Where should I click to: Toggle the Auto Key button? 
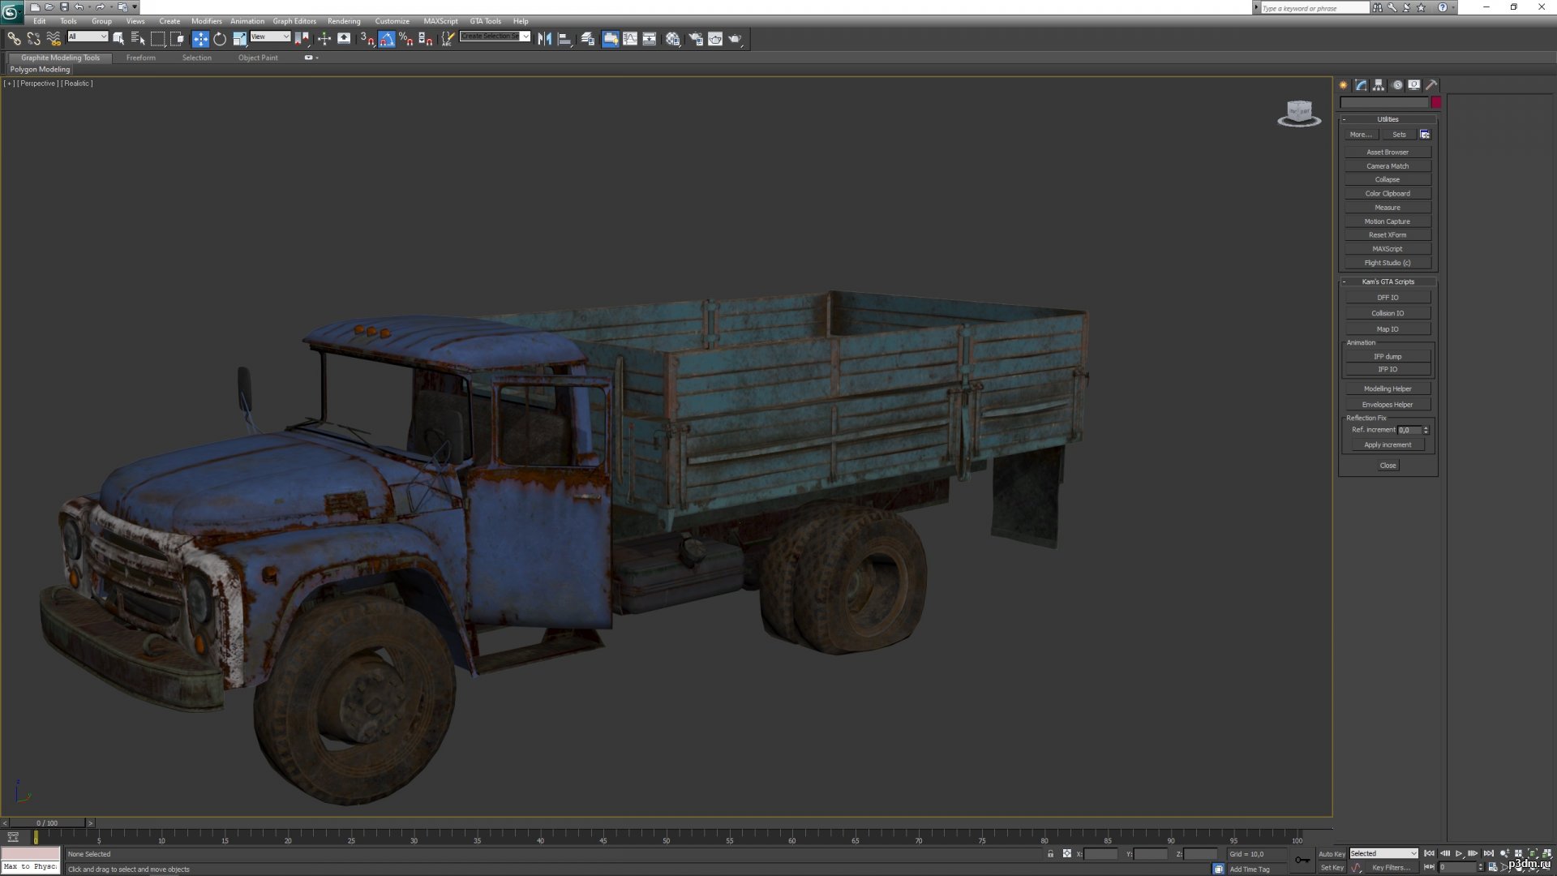pyautogui.click(x=1331, y=853)
